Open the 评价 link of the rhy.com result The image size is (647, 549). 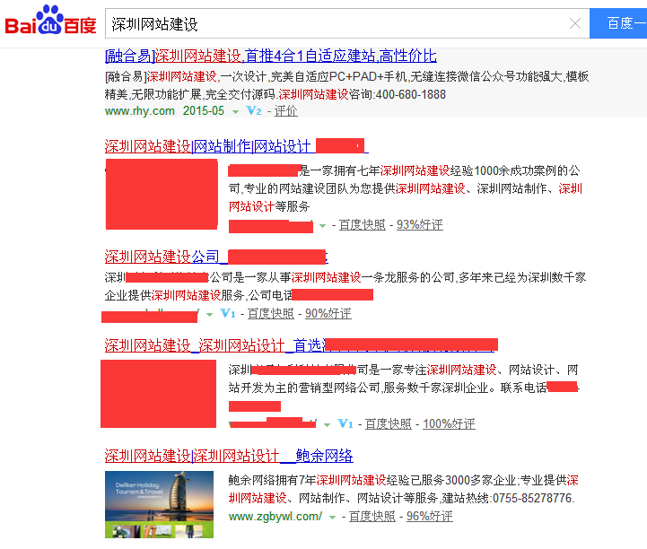coord(286,111)
